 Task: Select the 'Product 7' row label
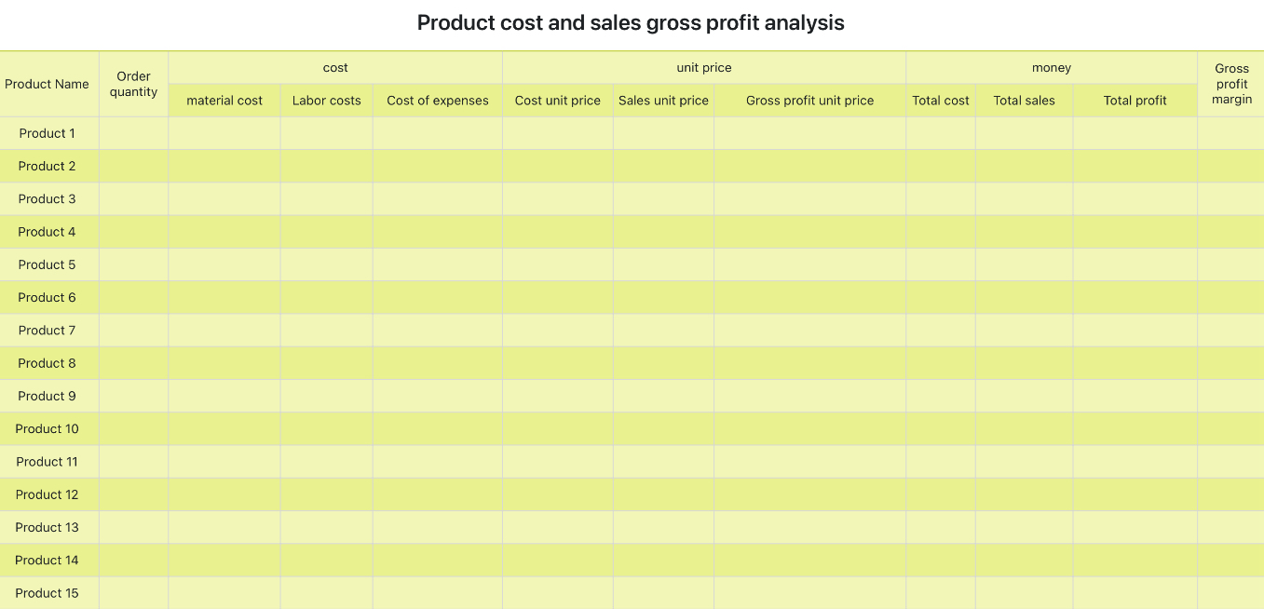coord(48,331)
